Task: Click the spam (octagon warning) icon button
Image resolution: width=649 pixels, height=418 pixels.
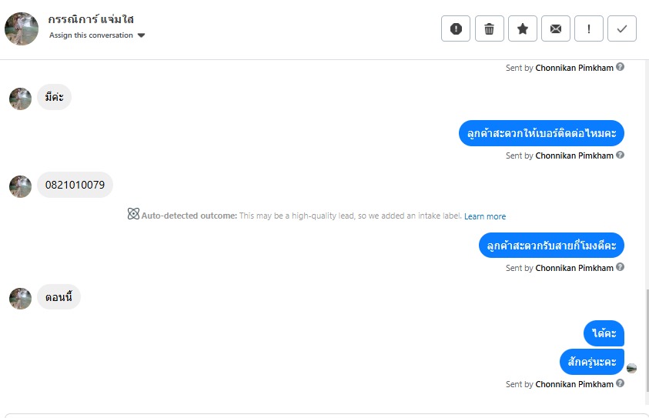Action: pyautogui.click(x=456, y=28)
